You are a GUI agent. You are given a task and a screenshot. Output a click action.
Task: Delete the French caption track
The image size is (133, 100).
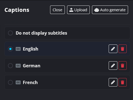pos(123,82)
